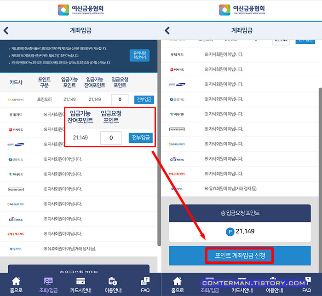Click the 우체국 체크카드 logo in the right screen
Viewport: 322px width, 296px height.
click(177, 174)
